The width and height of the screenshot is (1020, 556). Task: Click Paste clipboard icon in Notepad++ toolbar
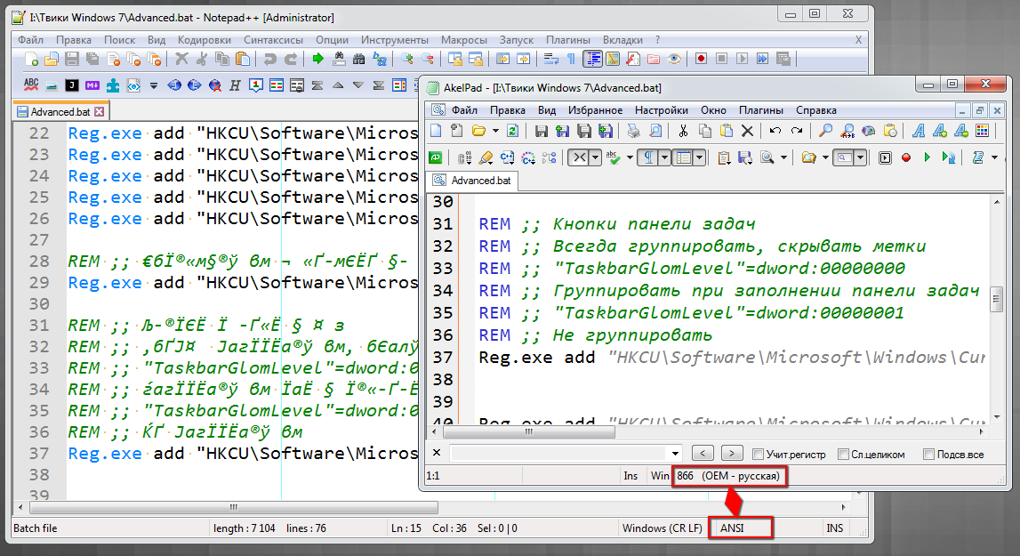pos(243,60)
